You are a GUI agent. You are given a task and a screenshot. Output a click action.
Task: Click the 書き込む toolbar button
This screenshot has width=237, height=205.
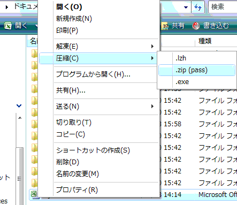211,26
